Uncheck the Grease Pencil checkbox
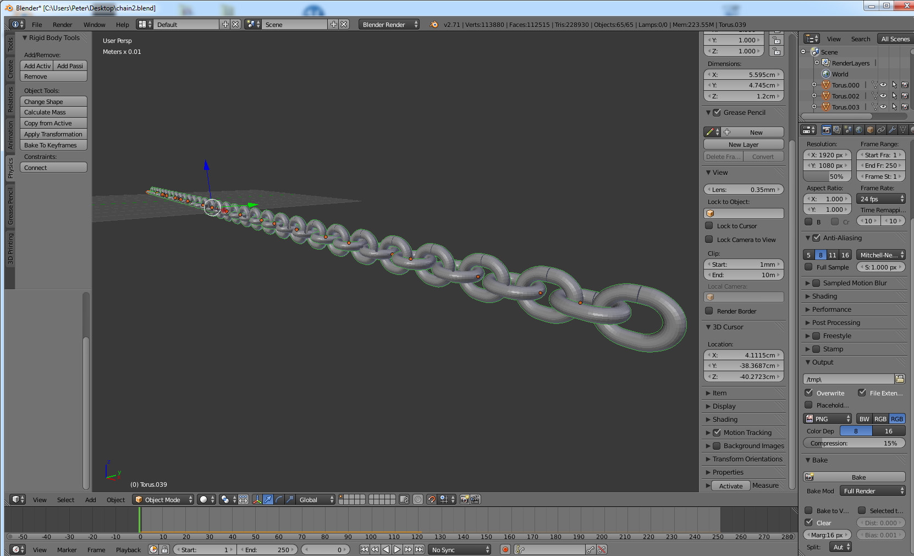The width and height of the screenshot is (914, 556). click(x=717, y=113)
